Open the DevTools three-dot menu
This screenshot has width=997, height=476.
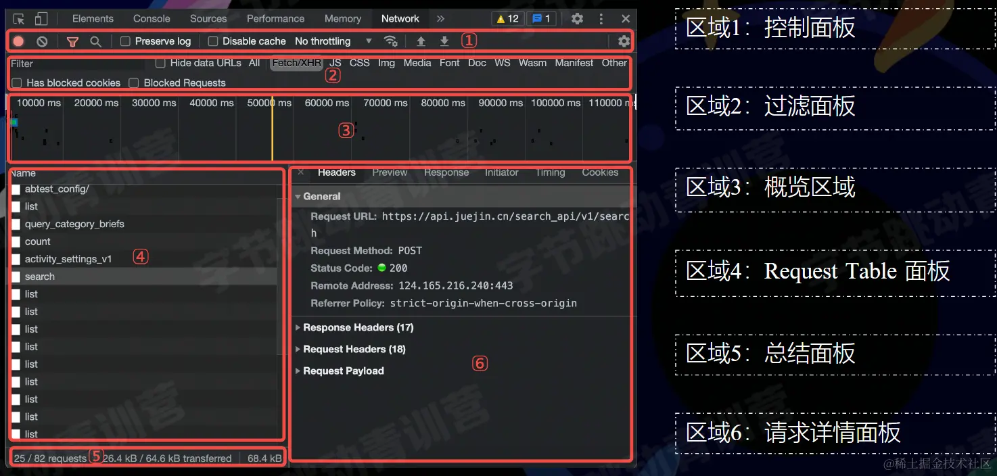(601, 19)
